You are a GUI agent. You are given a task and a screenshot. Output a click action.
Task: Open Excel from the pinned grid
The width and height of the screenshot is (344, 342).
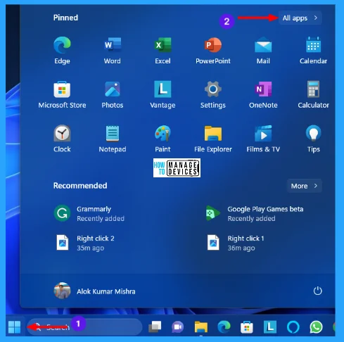tap(163, 50)
